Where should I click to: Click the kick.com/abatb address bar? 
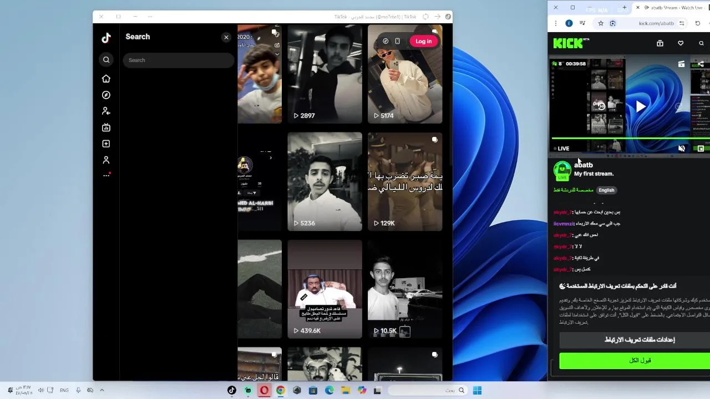point(656,23)
